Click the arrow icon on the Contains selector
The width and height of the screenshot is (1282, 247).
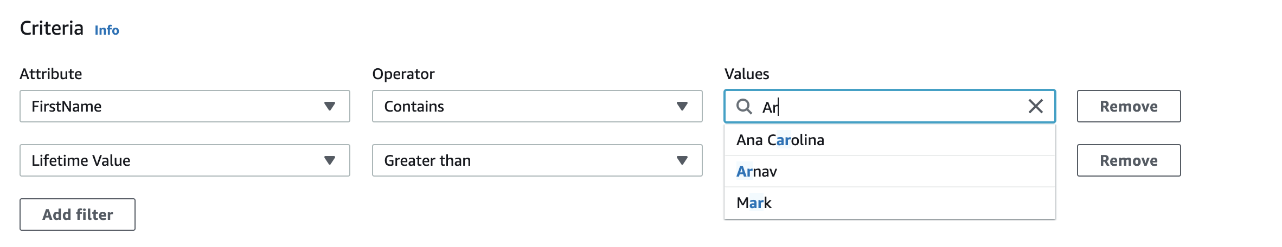coord(682,107)
